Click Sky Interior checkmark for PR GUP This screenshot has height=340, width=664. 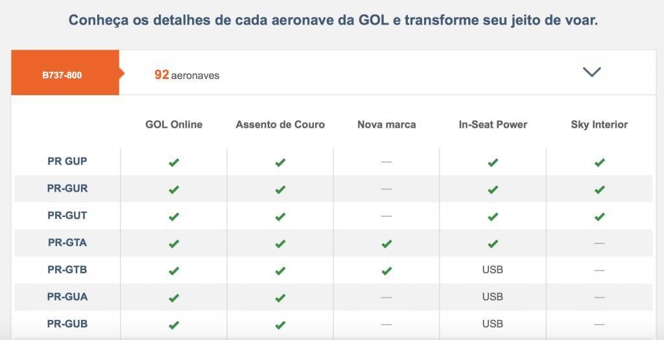pyautogui.click(x=599, y=163)
